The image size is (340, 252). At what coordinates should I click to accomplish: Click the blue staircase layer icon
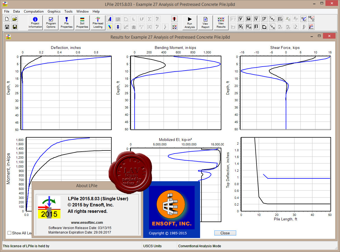pyautogui.click(x=110, y=19)
